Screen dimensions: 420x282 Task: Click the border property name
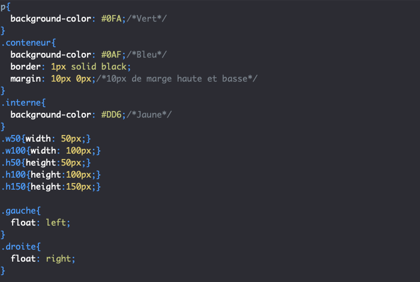(26, 67)
